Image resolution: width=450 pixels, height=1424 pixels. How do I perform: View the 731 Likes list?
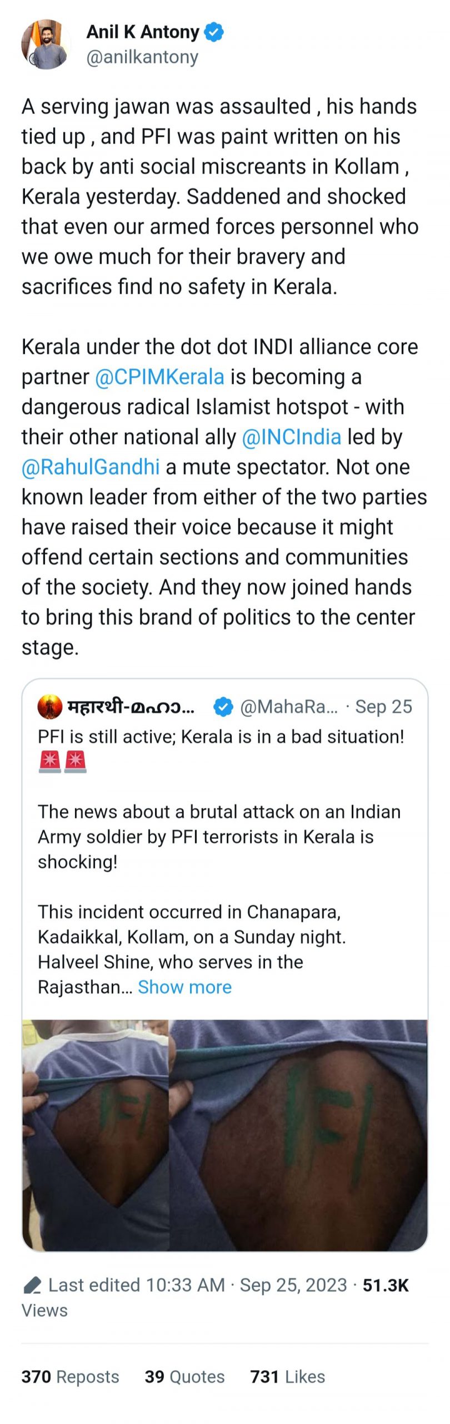coord(287,1377)
